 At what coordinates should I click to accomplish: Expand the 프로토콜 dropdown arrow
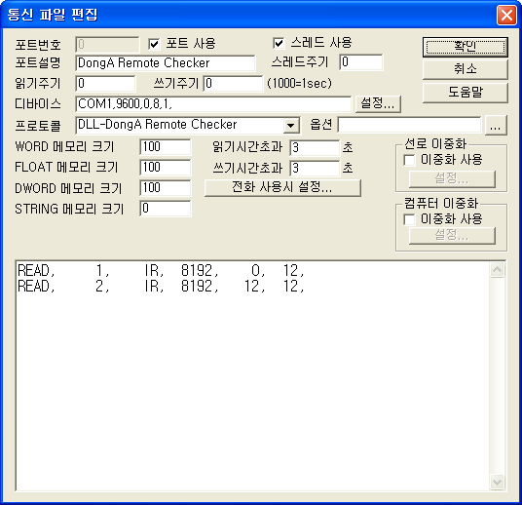click(x=291, y=126)
